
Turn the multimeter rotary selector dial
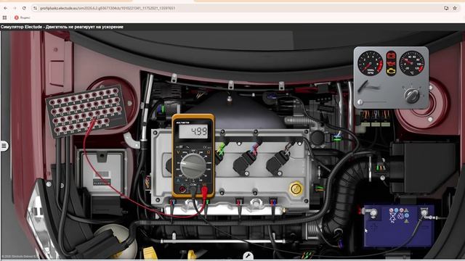tap(193, 166)
